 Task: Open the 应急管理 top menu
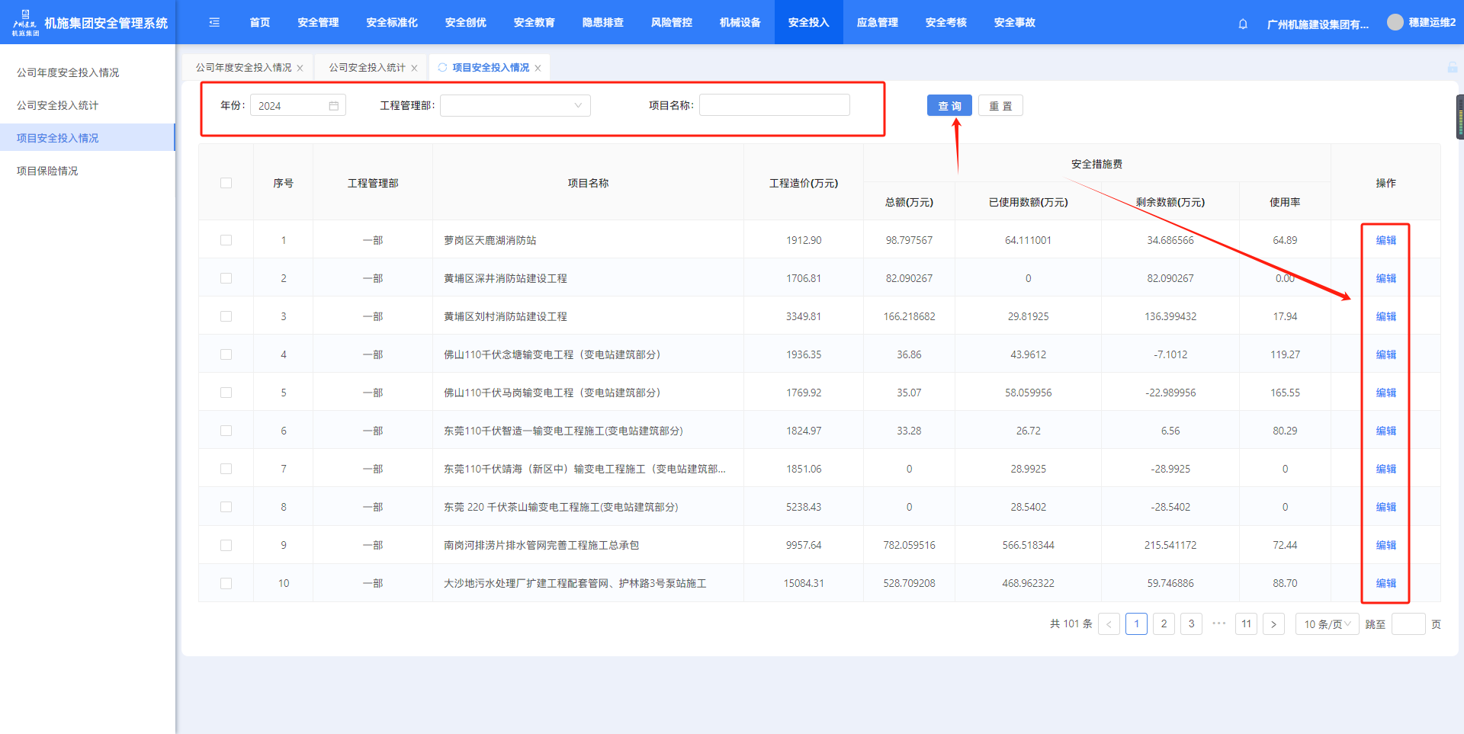pyautogui.click(x=877, y=23)
